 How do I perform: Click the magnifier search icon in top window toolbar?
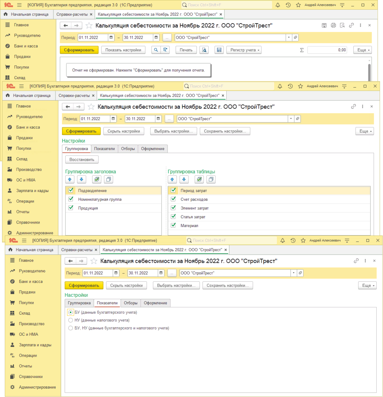click(156, 50)
